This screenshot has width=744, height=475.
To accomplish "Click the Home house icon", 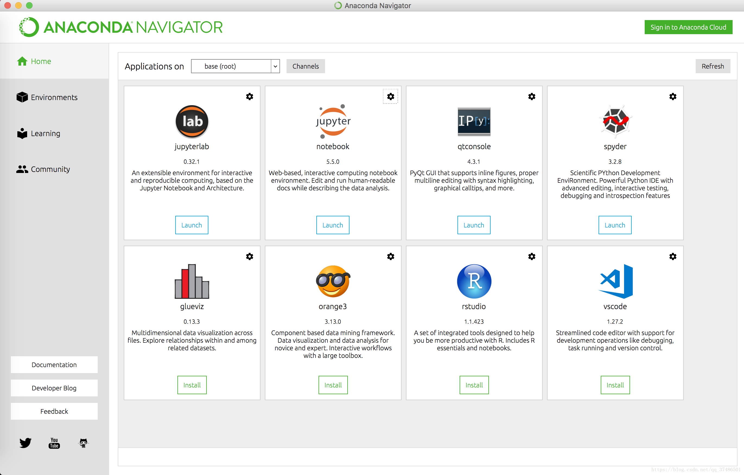I will pos(22,61).
